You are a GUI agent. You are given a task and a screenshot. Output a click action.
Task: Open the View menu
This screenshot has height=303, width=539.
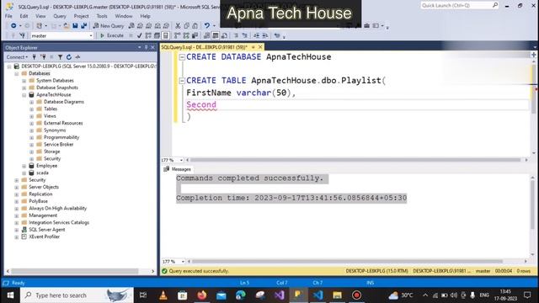pos(40,16)
